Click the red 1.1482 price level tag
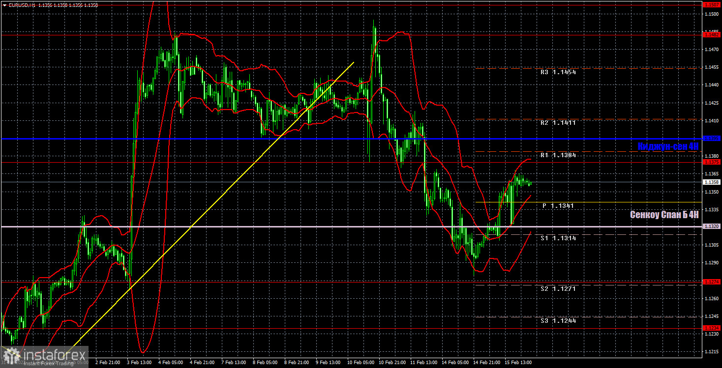 pos(712,34)
